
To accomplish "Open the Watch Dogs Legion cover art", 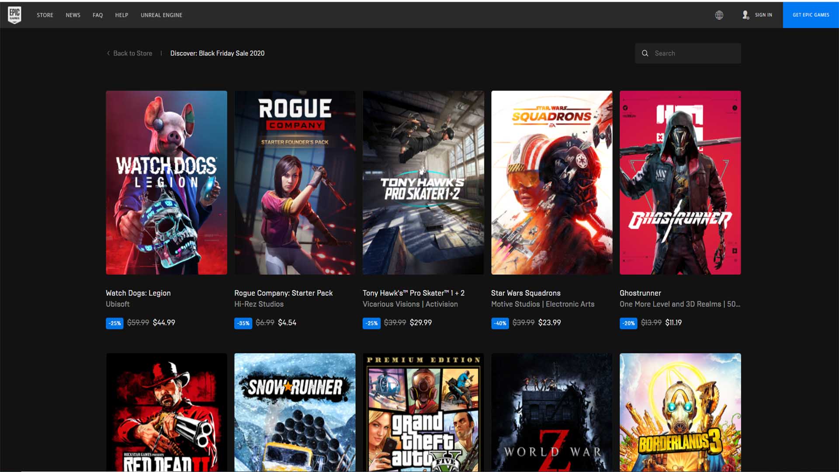I will (166, 183).
